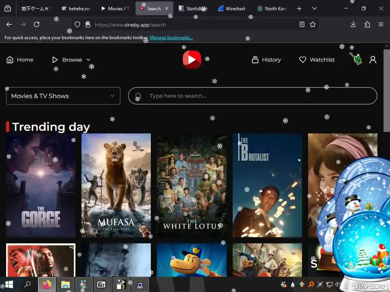Open the user profile icon

(372, 60)
